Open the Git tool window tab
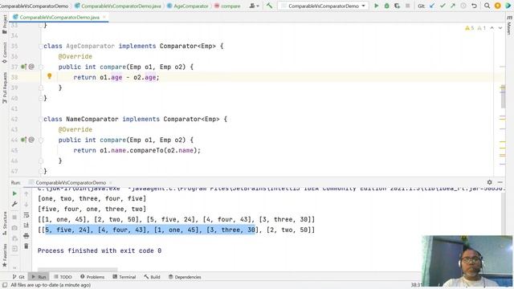514x289 pixels. click(18, 277)
